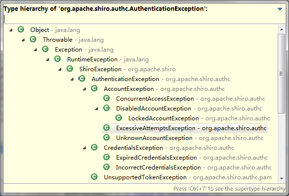Collapse the Object tree node
The height and width of the screenshot is (196, 289).
coord(11,30)
